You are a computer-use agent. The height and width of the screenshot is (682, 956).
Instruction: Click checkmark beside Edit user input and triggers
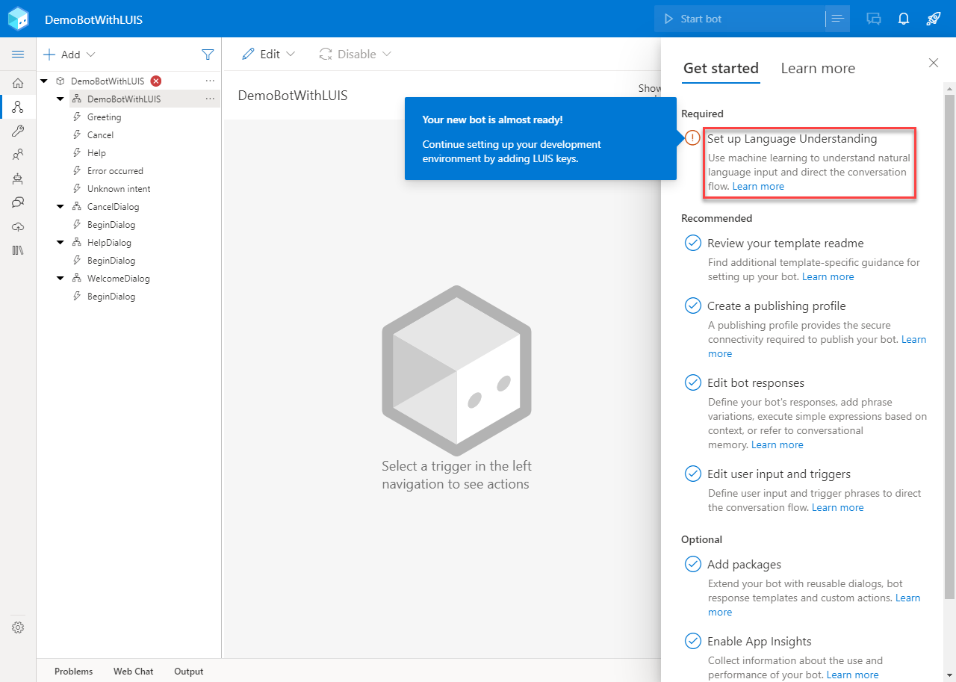pos(693,474)
